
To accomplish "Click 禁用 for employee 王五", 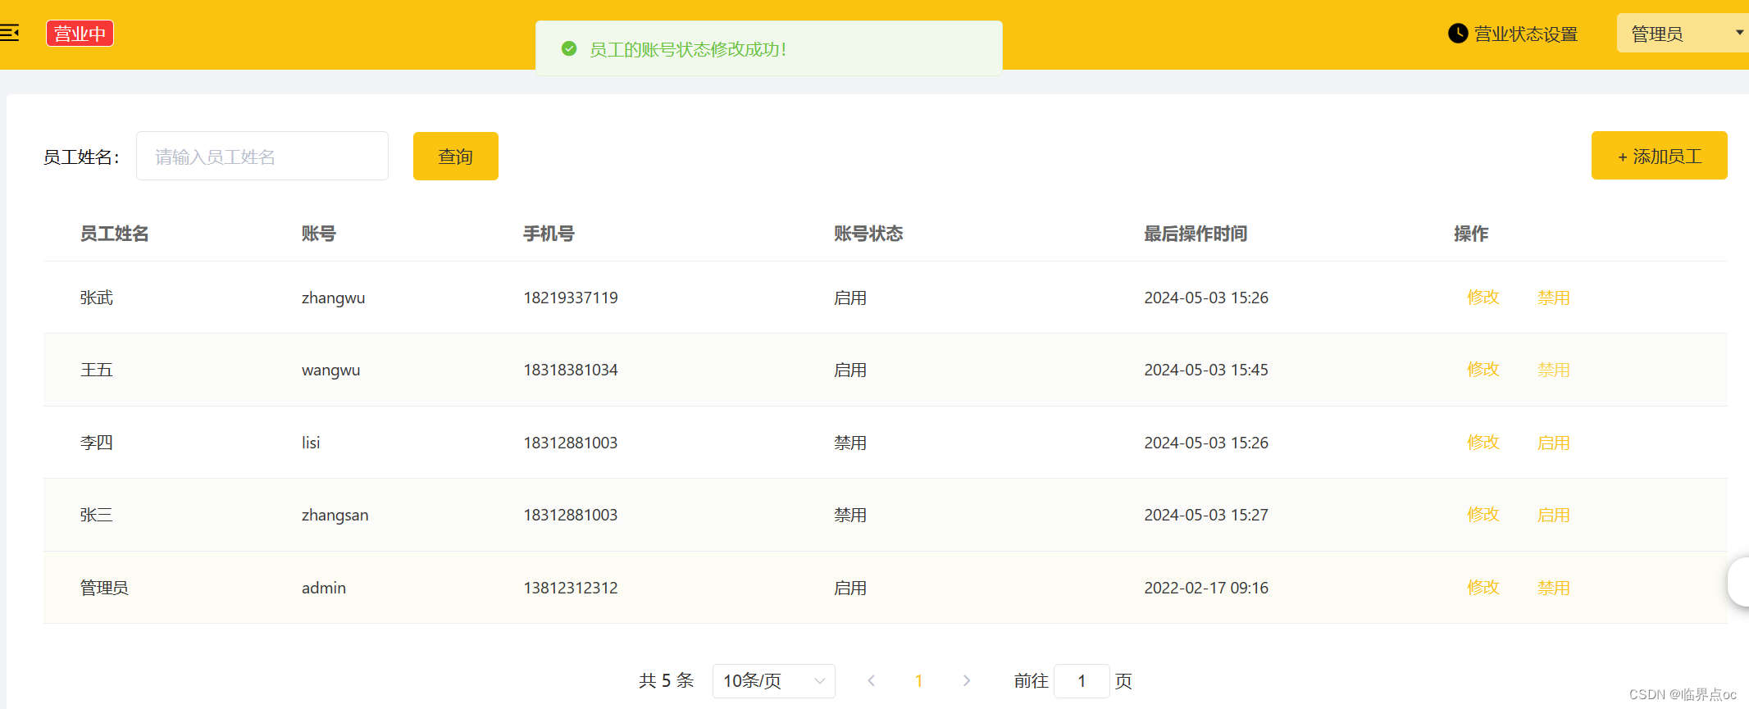I will pos(1553,370).
